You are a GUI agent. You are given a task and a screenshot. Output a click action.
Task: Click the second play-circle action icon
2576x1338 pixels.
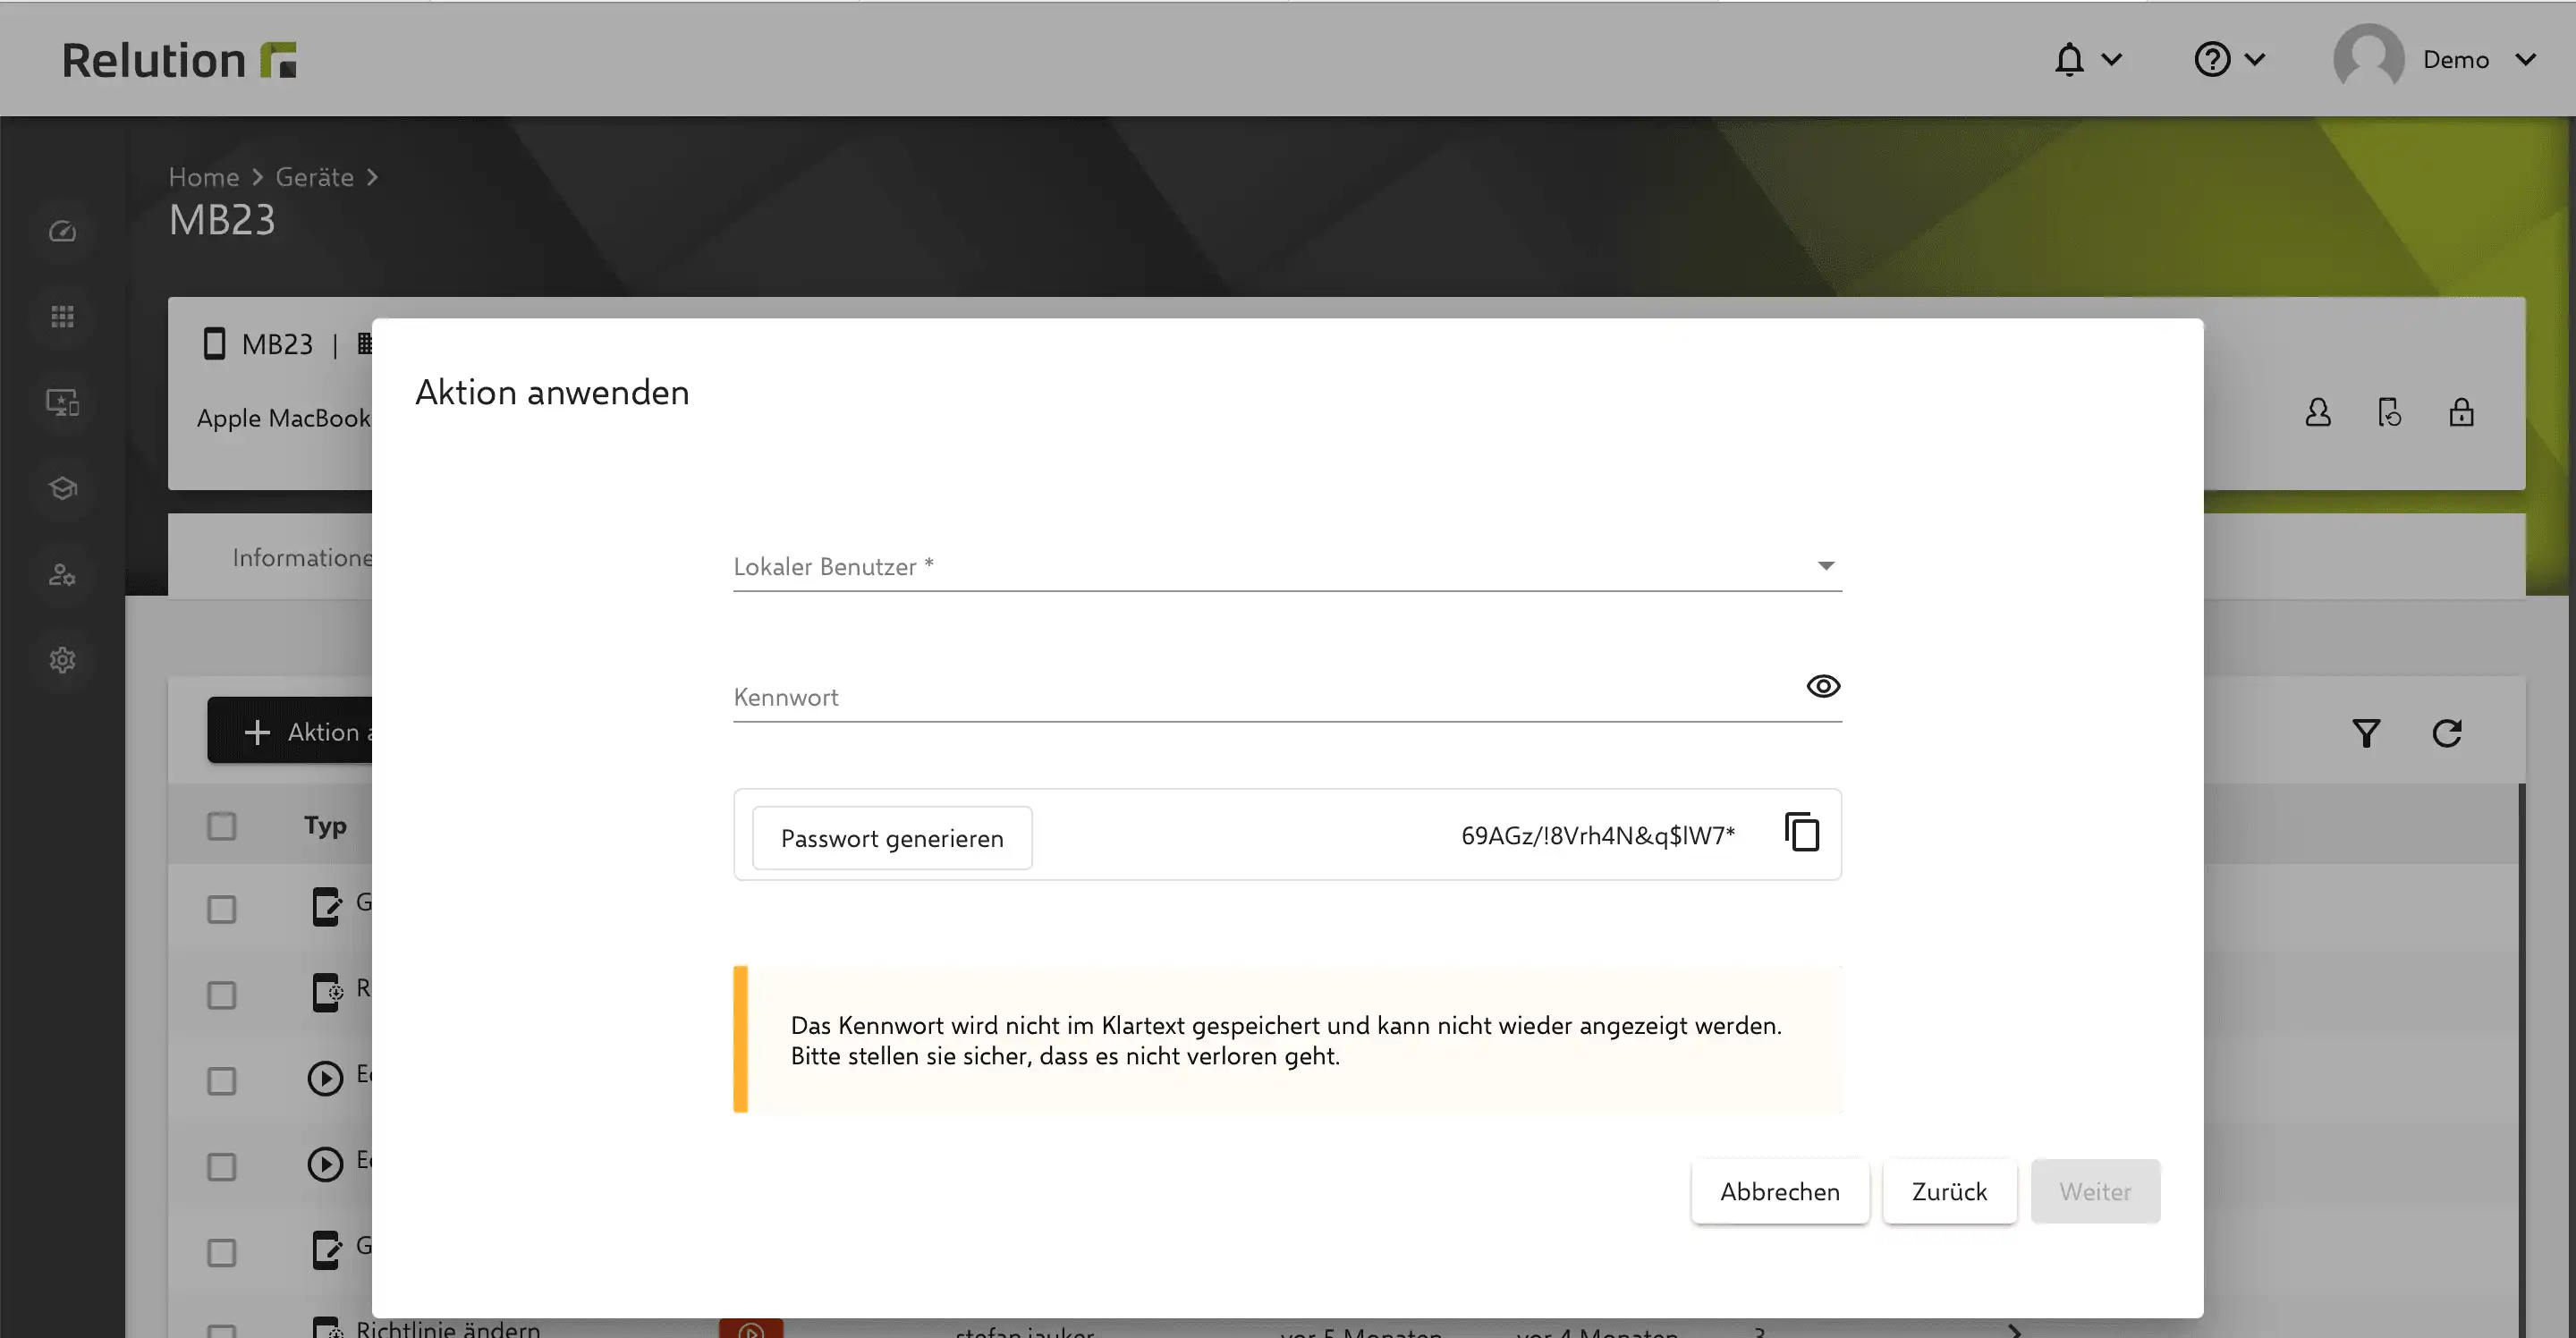tap(325, 1165)
